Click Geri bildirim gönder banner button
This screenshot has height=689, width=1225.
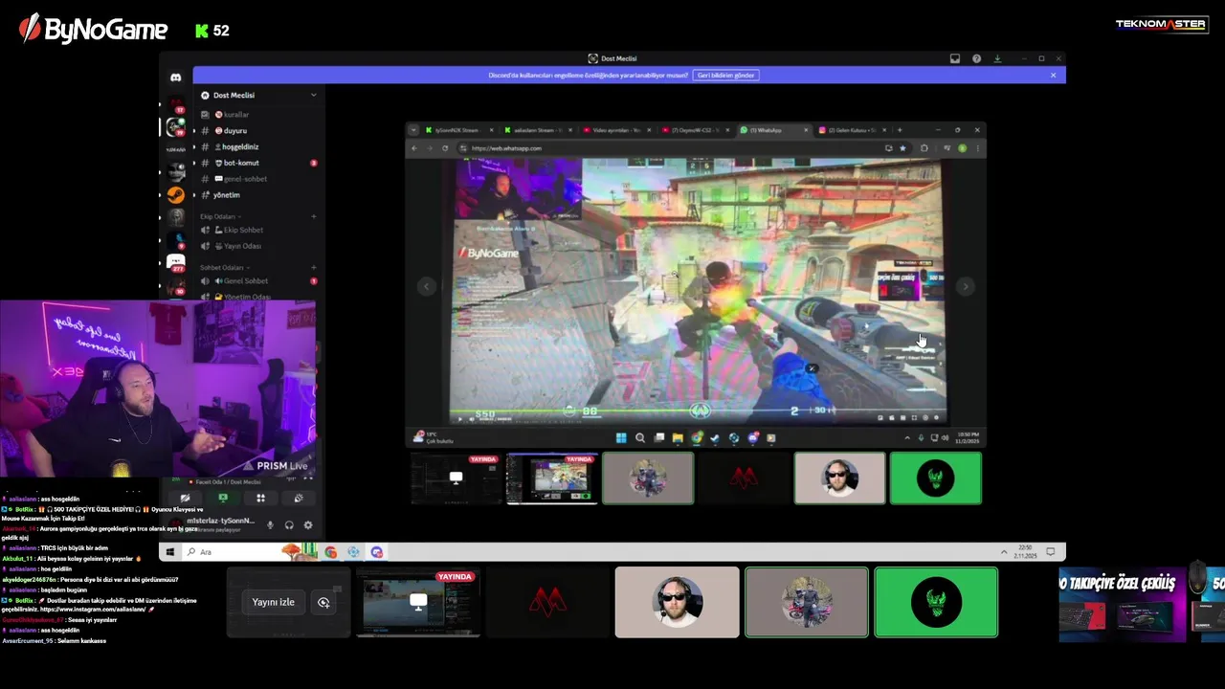point(725,75)
